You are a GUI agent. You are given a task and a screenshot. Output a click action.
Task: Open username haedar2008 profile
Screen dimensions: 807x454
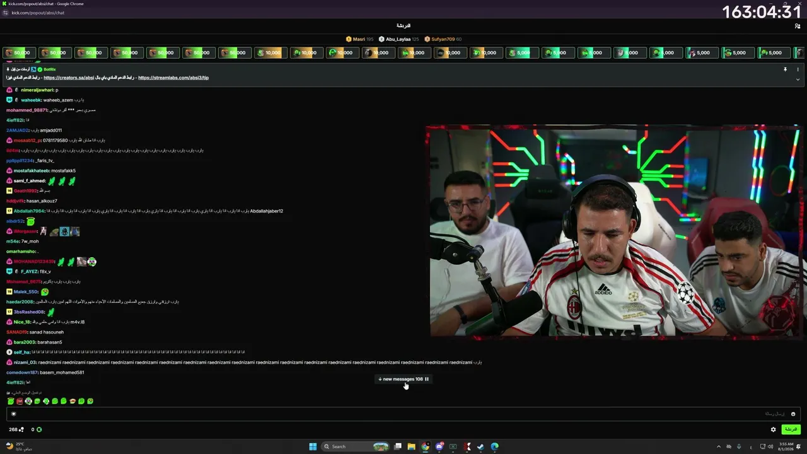(20, 302)
